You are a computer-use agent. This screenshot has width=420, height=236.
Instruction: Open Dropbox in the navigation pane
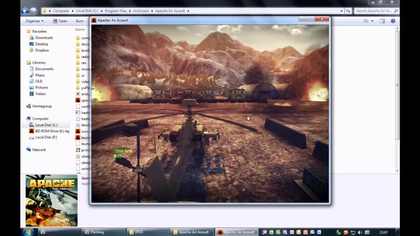pos(42,50)
